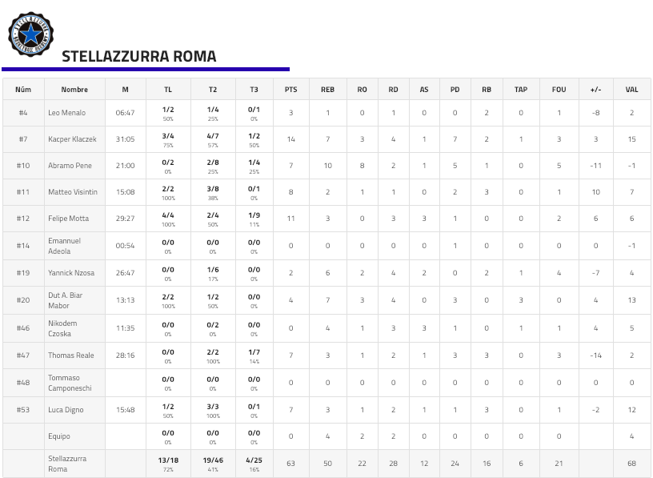Screen dimensions: 653x478
Task: Click Luca Digno player name
Action: click(66, 409)
